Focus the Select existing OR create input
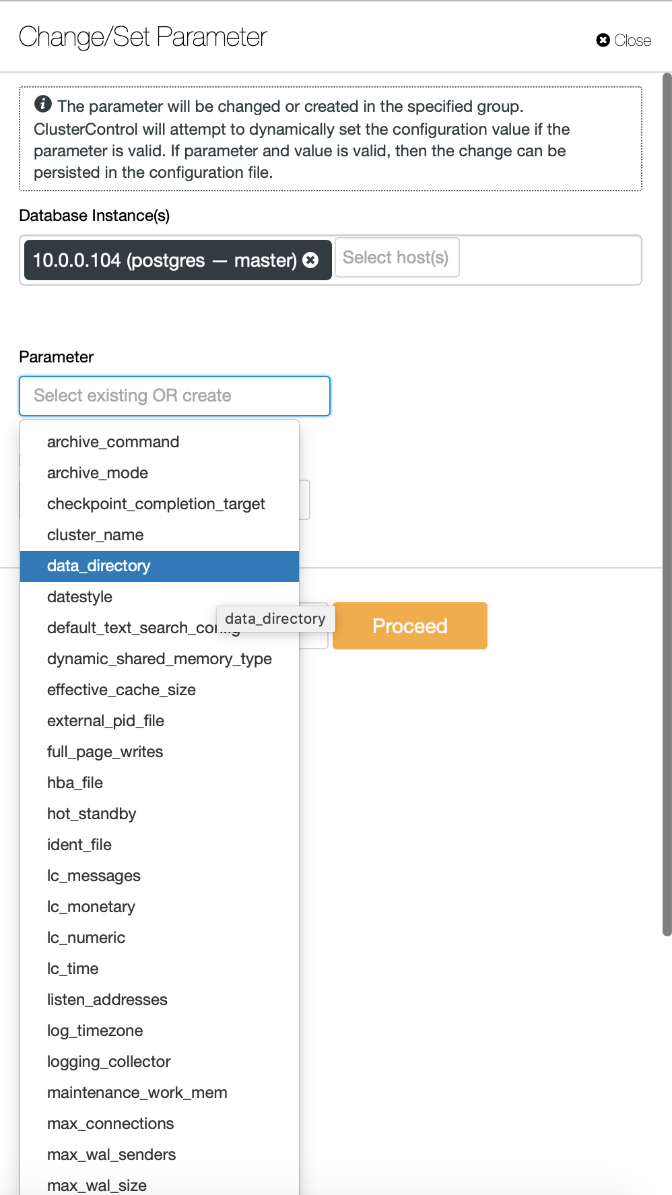The width and height of the screenshot is (672, 1195). pyautogui.click(x=174, y=396)
